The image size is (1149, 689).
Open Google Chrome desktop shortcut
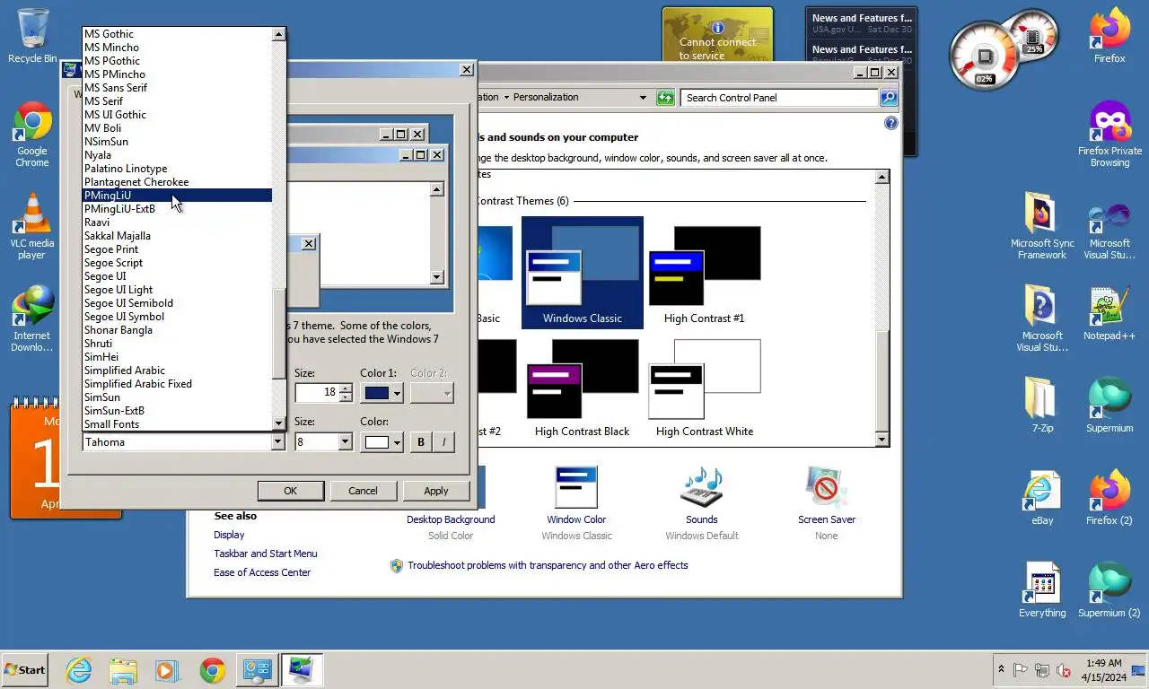[x=32, y=135]
